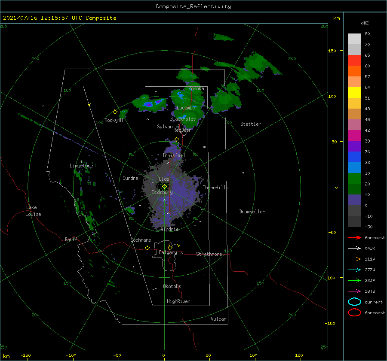Click the km unit label at top right
Viewport: 387px width, 361px height.
(x=336, y=18)
